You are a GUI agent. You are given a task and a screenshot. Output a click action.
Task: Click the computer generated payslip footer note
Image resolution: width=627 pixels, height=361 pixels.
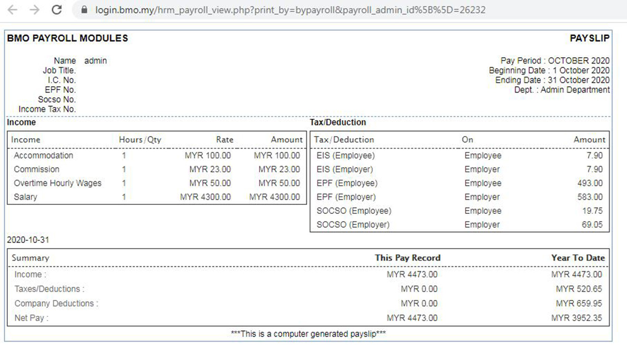[x=309, y=334]
